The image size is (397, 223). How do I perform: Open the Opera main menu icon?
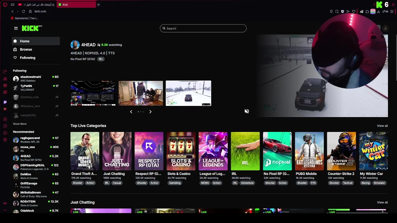(x=5, y=5)
